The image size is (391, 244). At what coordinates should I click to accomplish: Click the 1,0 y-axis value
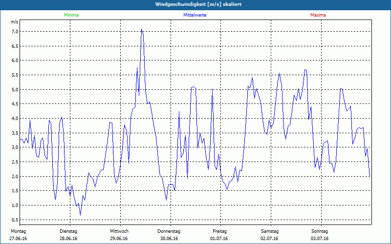pyautogui.click(x=15, y=205)
